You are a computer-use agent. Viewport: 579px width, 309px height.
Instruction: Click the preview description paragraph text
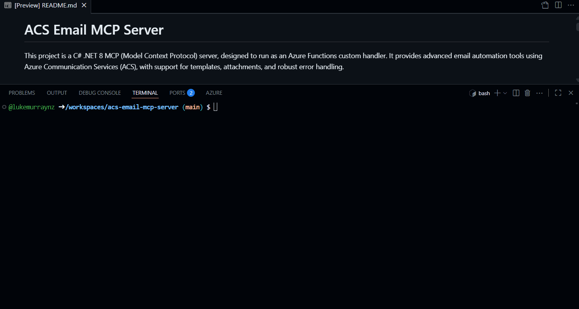click(283, 61)
